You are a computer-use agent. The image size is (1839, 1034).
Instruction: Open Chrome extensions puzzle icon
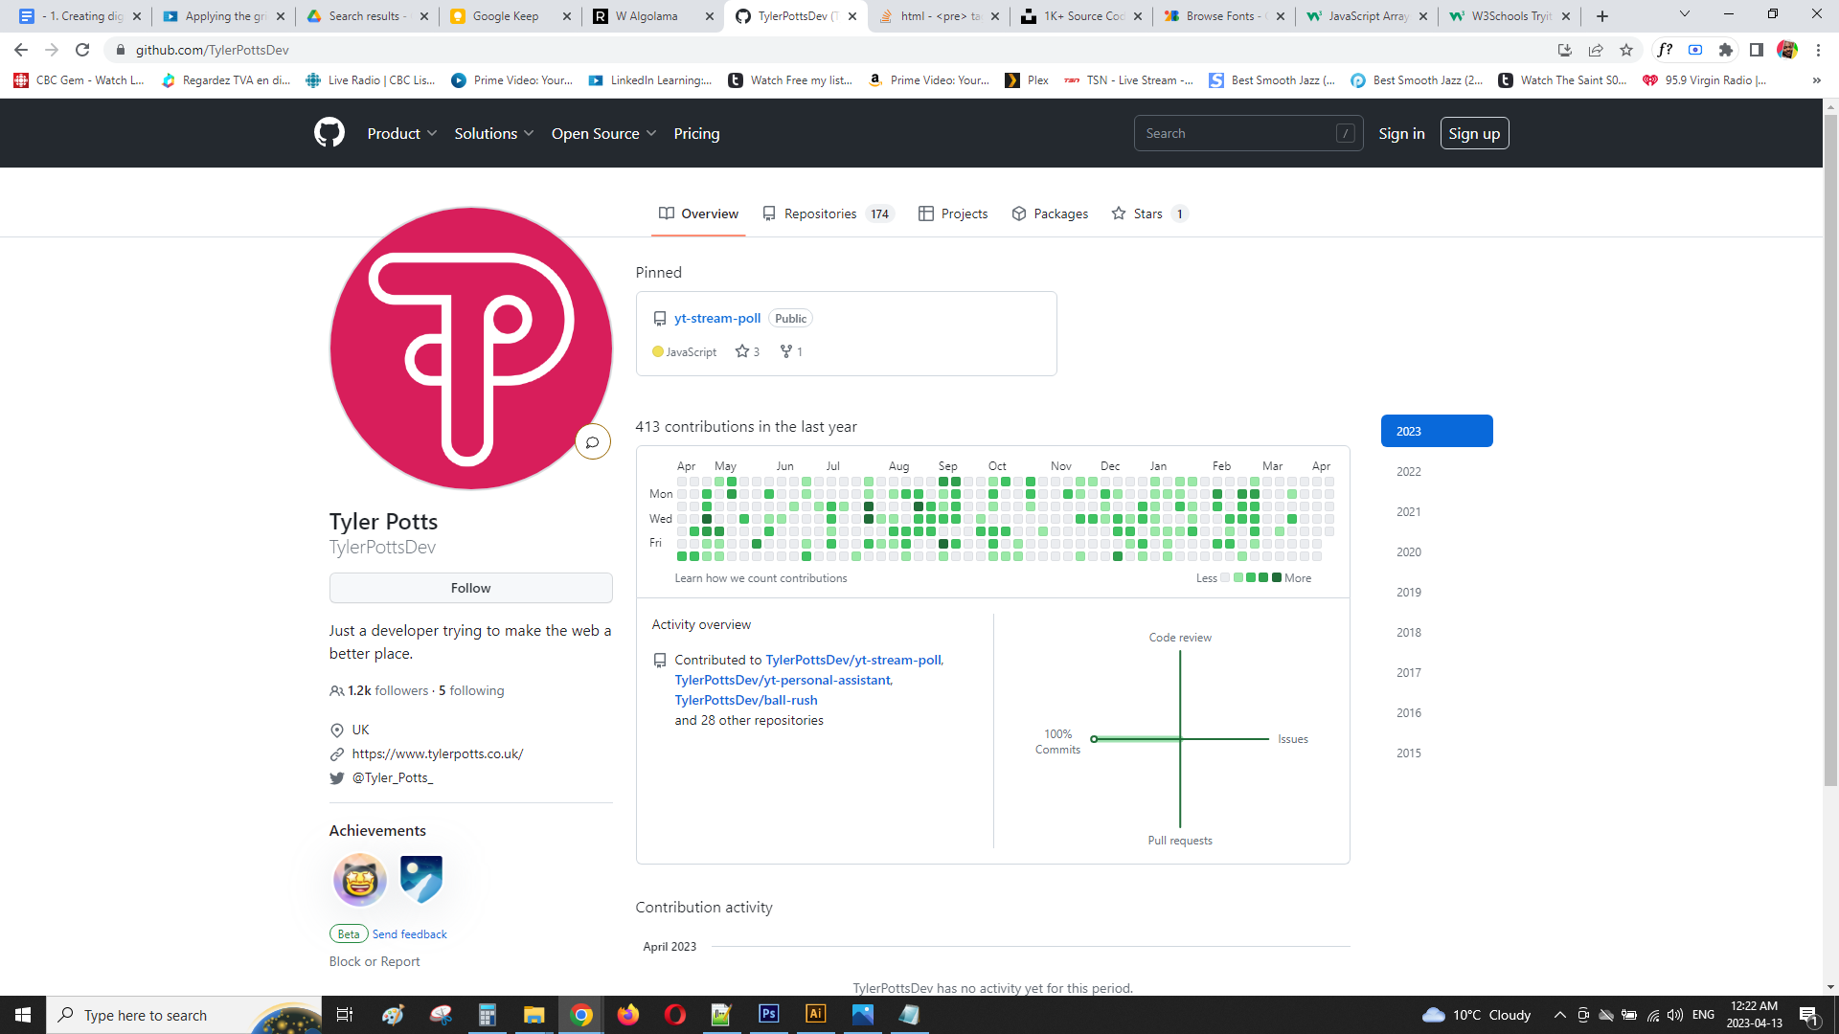[x=1726, y=50]
